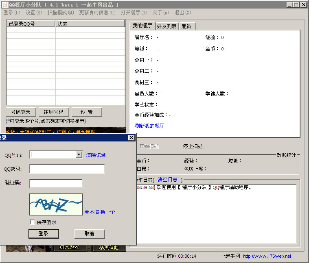Viewport: 309px width, 263px height.
Task: Click the 刷新我的餐厅 link
Action: click(x=149, y=126)
